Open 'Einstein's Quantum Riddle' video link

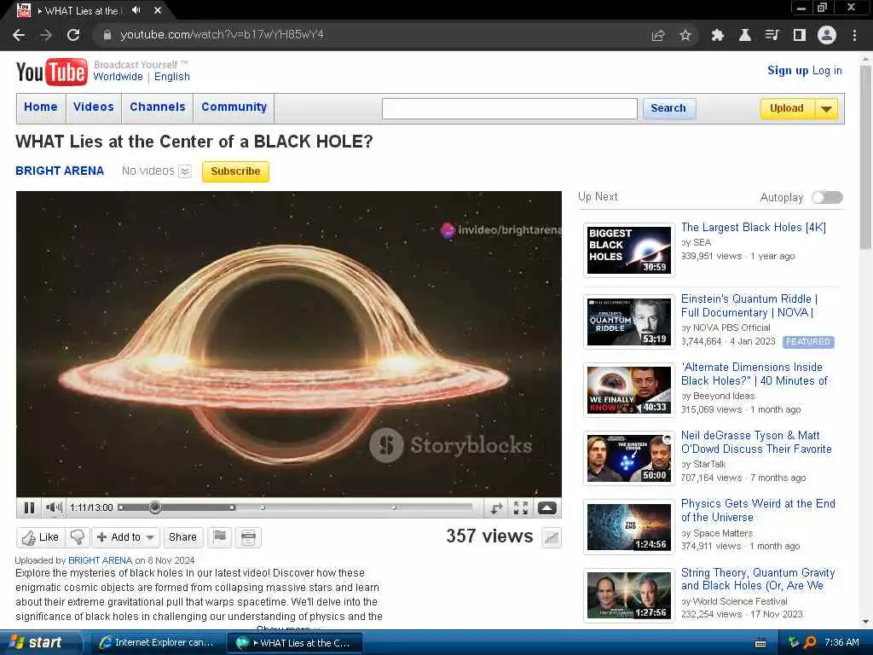749,306
